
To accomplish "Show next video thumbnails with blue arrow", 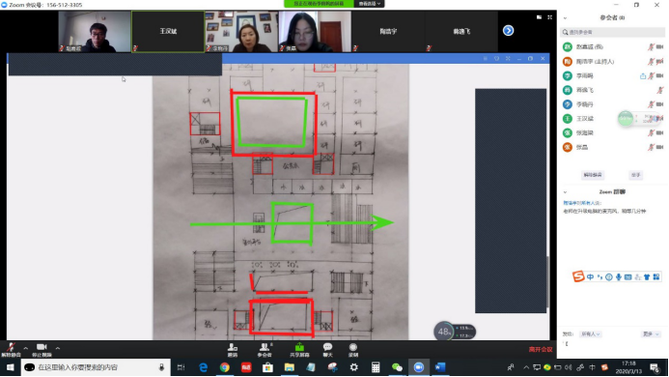I will [x=508, y=31].
